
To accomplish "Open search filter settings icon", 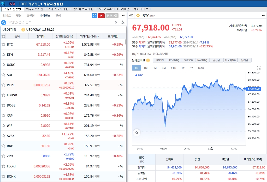I will [x=123, y=22].
